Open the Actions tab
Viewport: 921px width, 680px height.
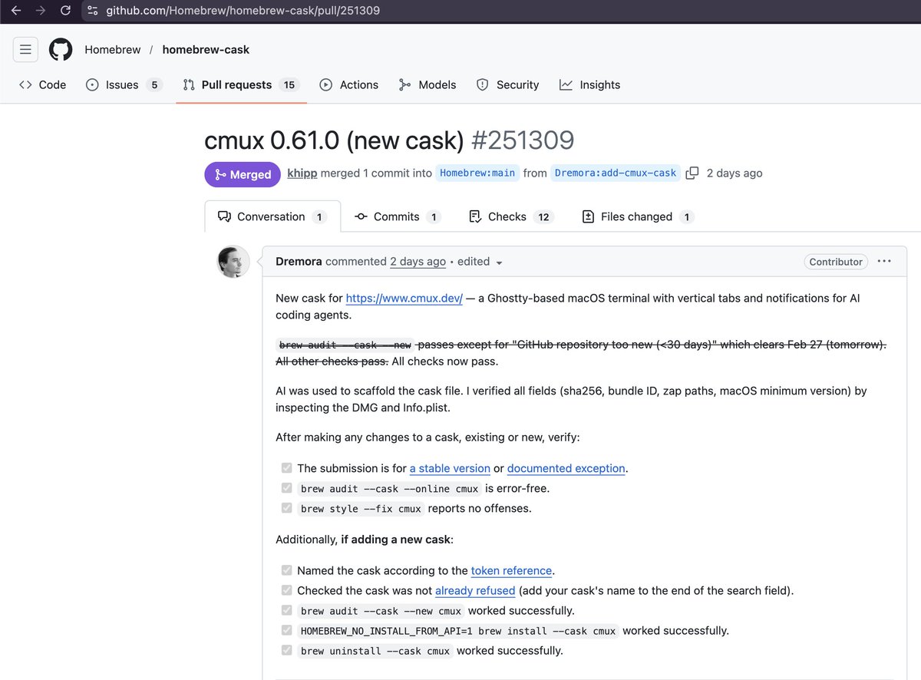click(x=349, y=85)
